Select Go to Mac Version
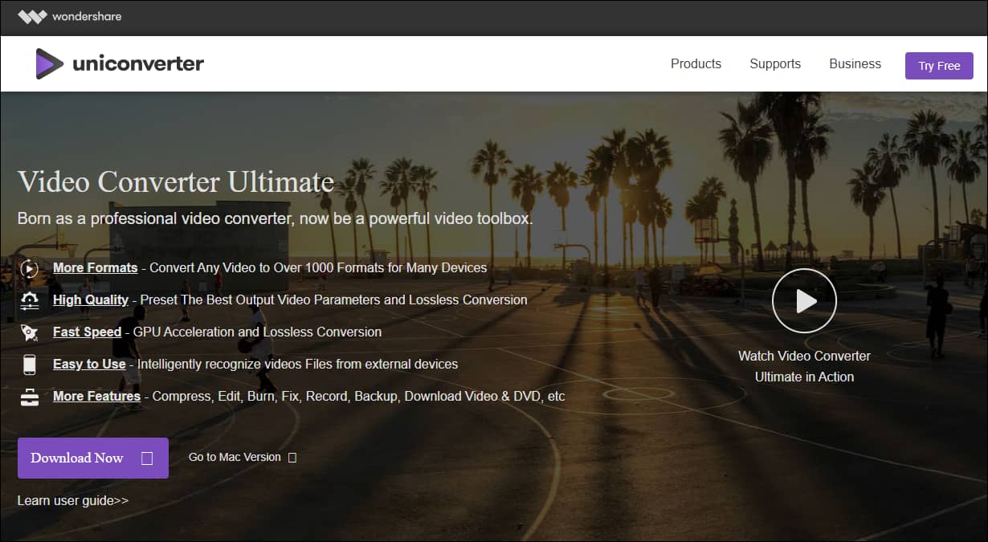Image resolution: width=988 pixels, height=542 pixels. (234, 457)
